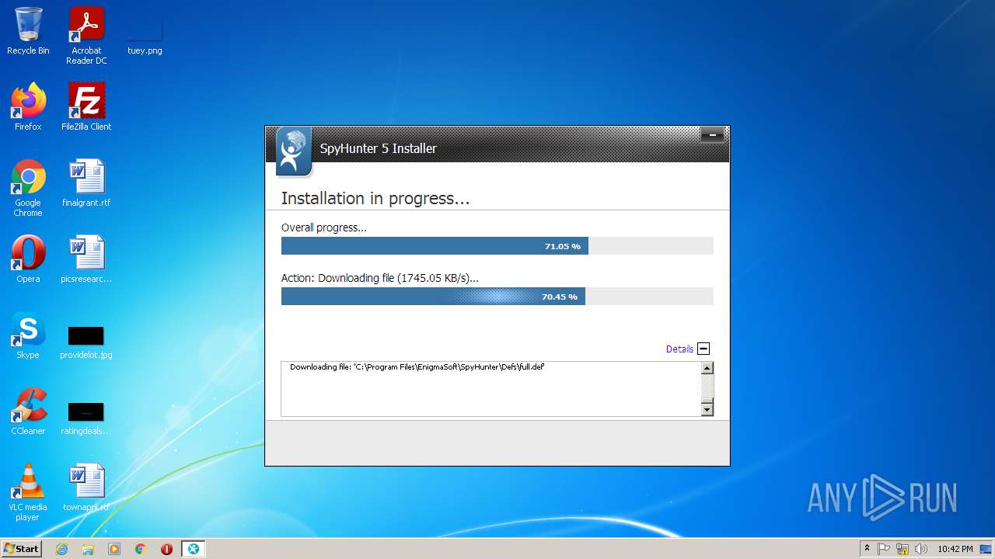995x559 pixels.
Task: Open the Recycle Bin desktop icon
Action: coord(28,31)
